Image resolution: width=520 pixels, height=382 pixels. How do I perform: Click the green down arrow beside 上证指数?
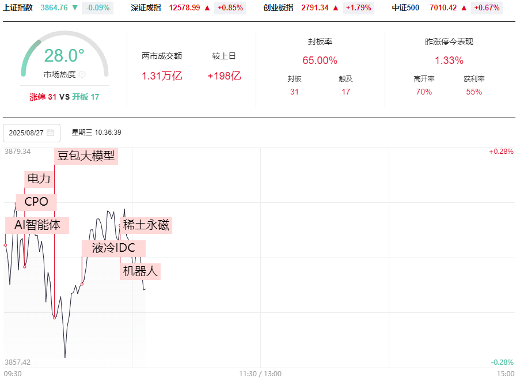coord(75,8)
